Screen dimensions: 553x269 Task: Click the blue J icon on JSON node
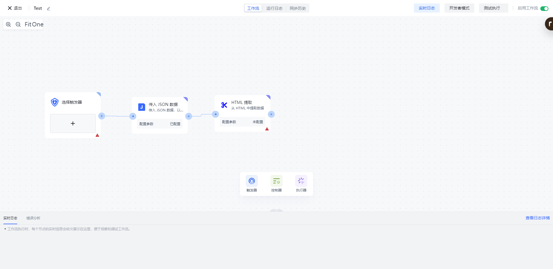pos(141,107)
